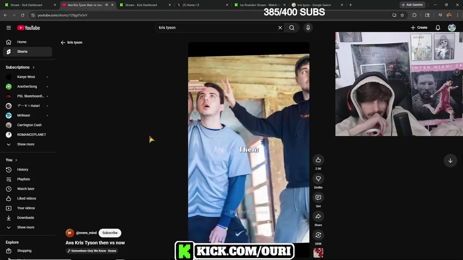Share the Short
This screenshot has width=463, height=260.
[318, 216]
